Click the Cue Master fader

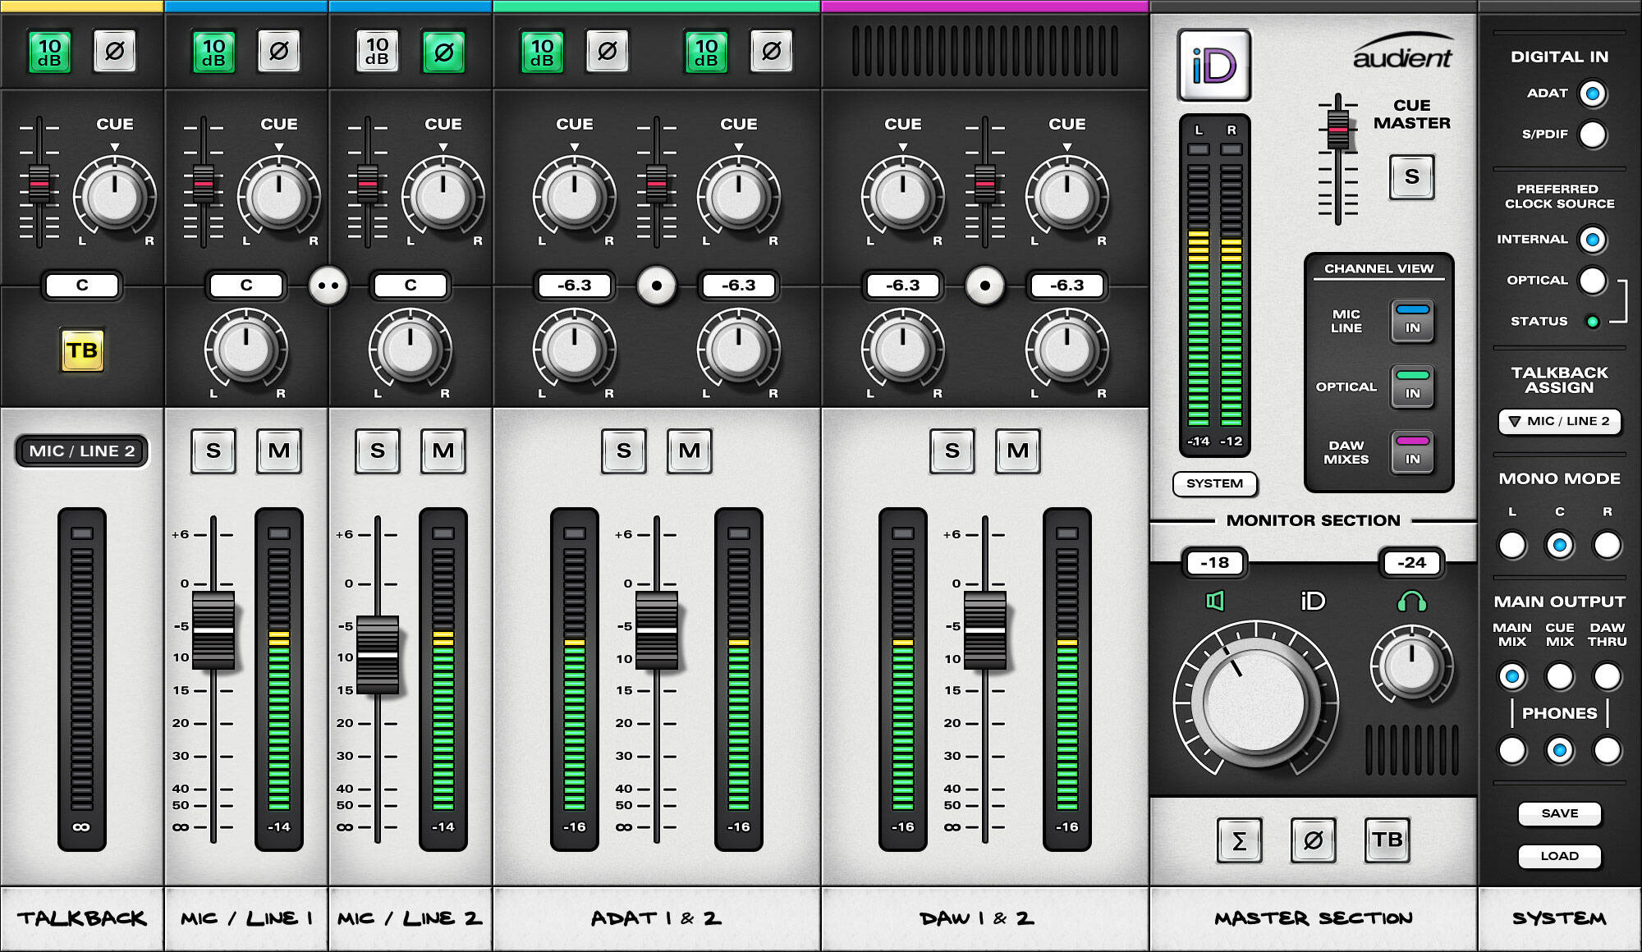coord(1338,130)
